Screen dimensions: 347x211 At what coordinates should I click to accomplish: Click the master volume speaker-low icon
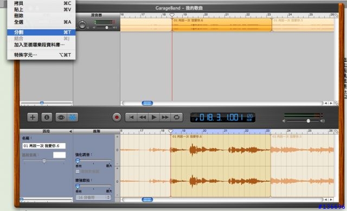tap(284, 121)
